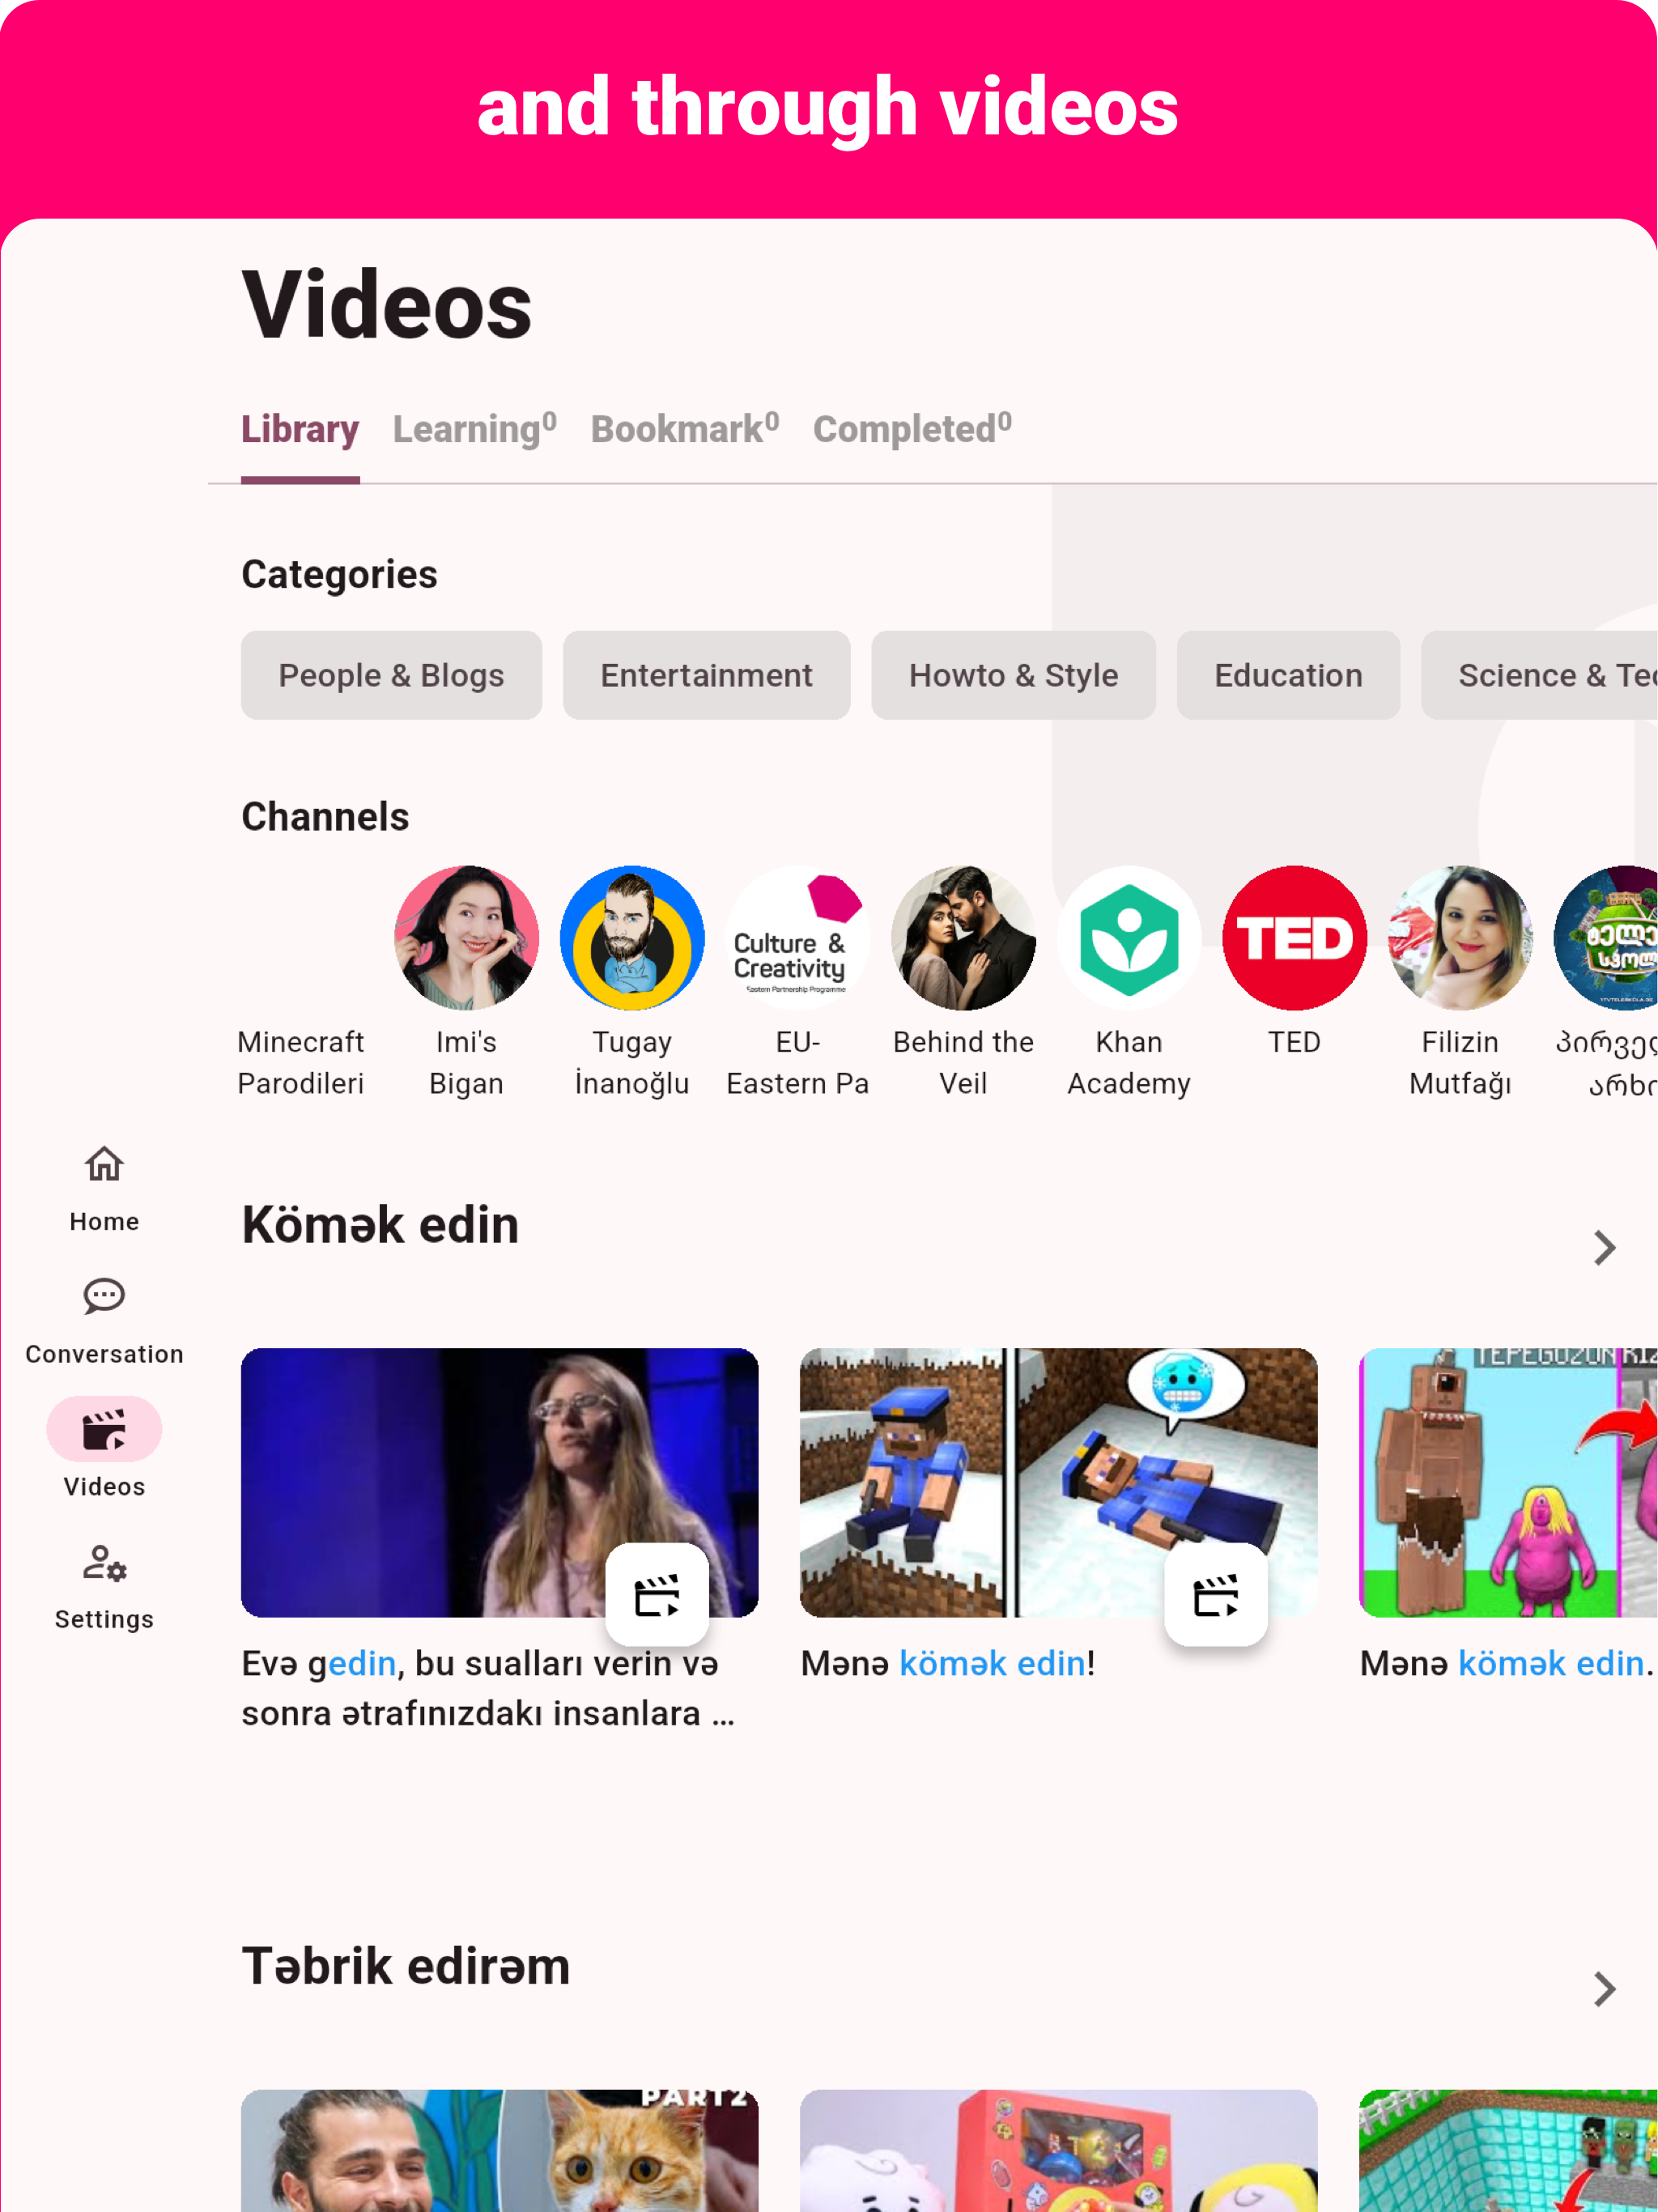Open the Culture & Creativity channel logo

point(797,938)
